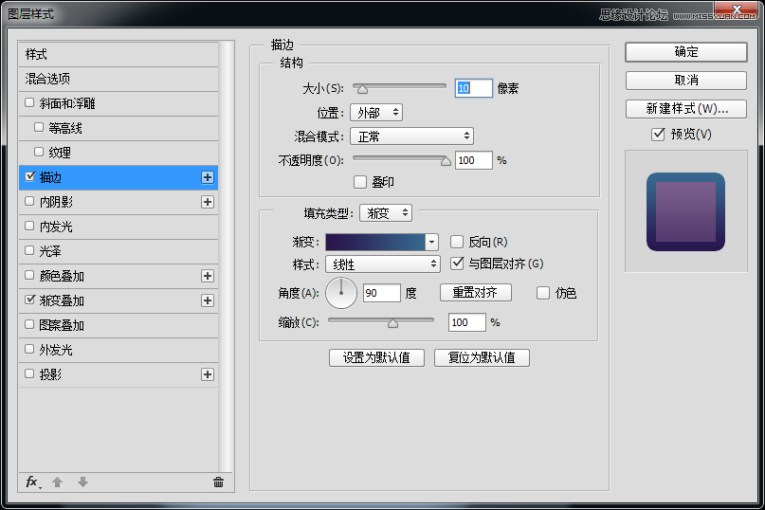Click the plus icon next to 投影

coord(208,374)
